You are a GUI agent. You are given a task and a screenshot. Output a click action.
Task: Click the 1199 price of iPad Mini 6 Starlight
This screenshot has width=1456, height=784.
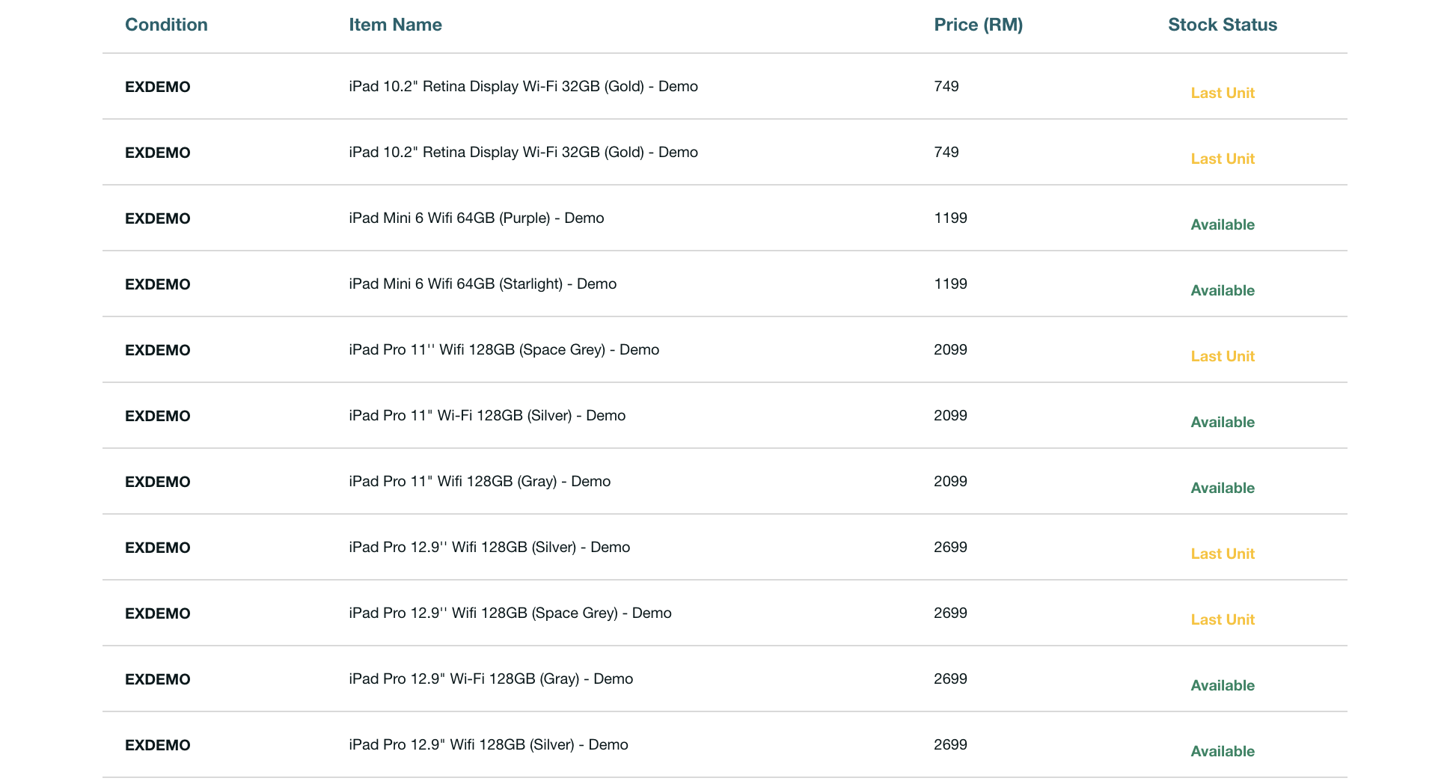click(950, 284)
